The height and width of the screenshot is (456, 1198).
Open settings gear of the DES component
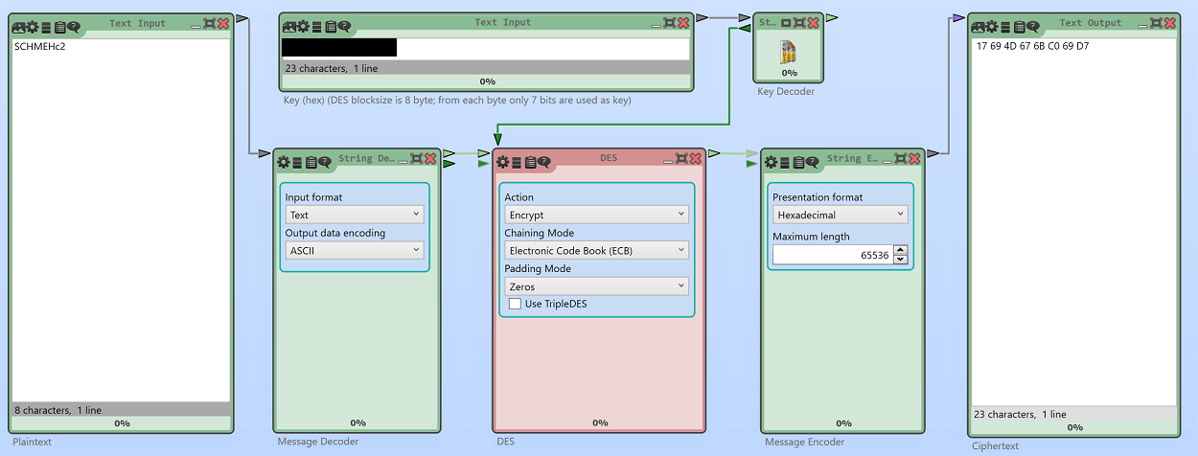[x=502, y=162]
